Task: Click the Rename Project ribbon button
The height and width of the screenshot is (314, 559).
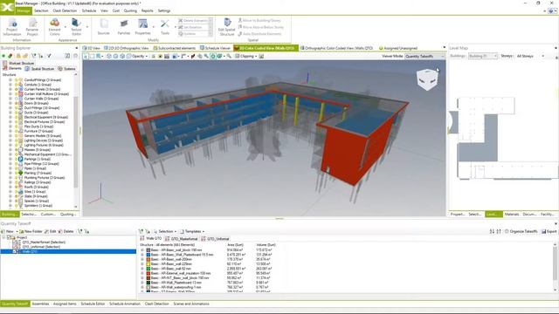Action: tap(32, 27)
